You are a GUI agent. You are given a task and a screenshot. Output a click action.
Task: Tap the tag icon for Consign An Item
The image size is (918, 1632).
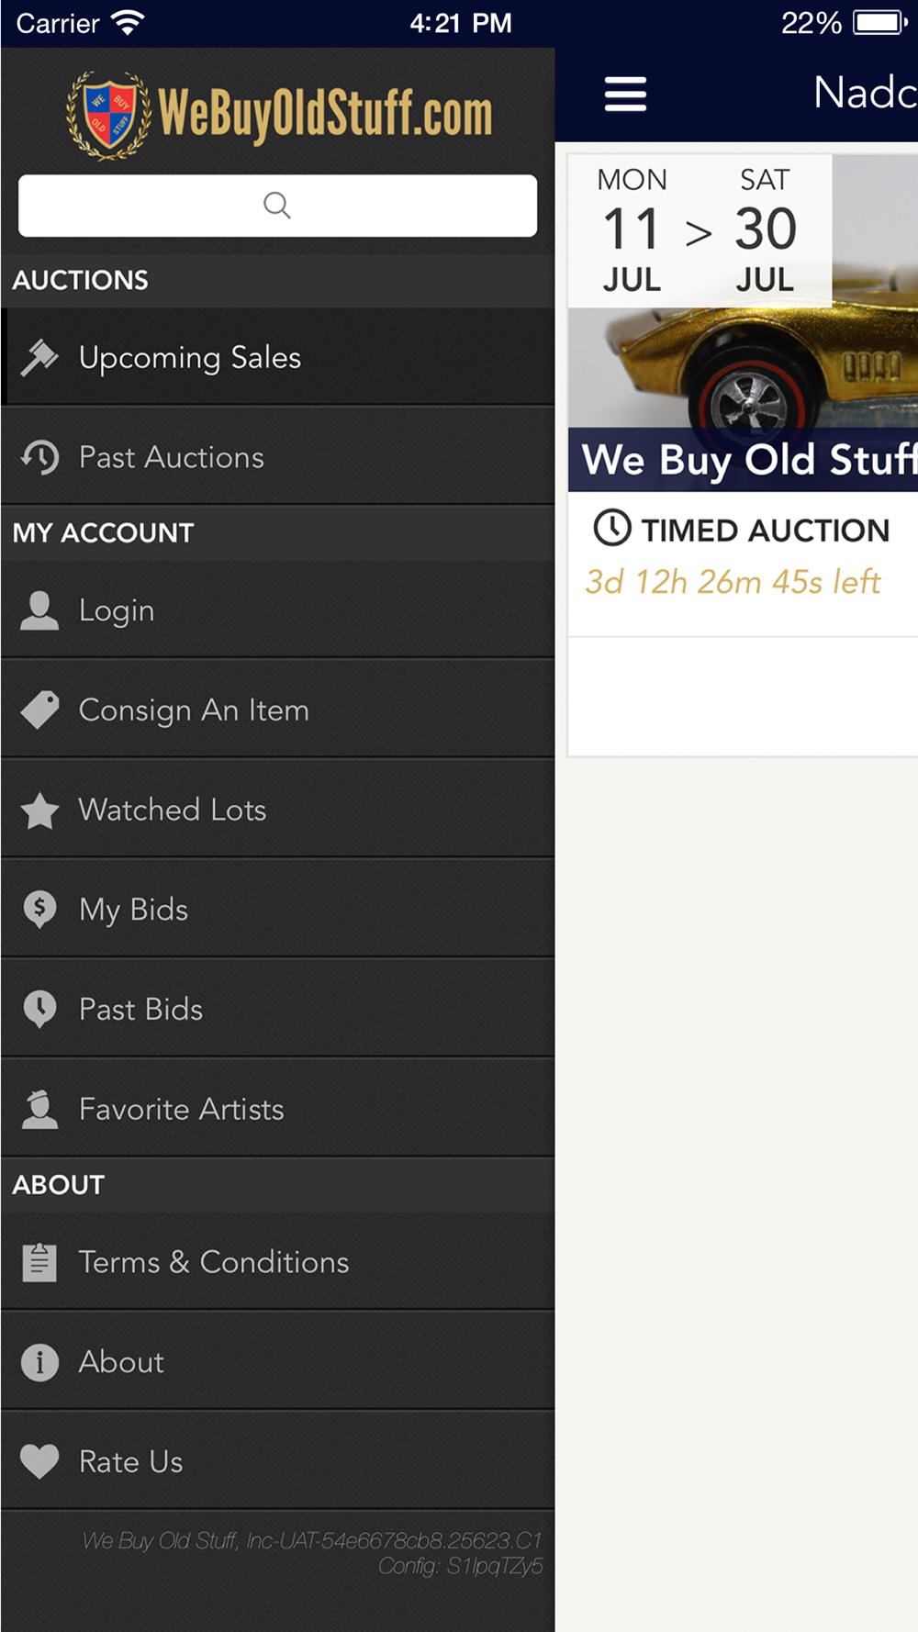(x=39, y=710)
